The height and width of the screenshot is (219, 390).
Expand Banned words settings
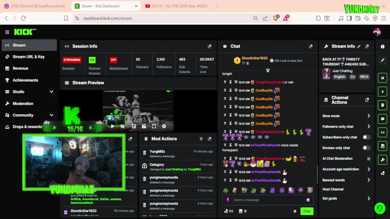pyautogui.click(x=369, y=180)
